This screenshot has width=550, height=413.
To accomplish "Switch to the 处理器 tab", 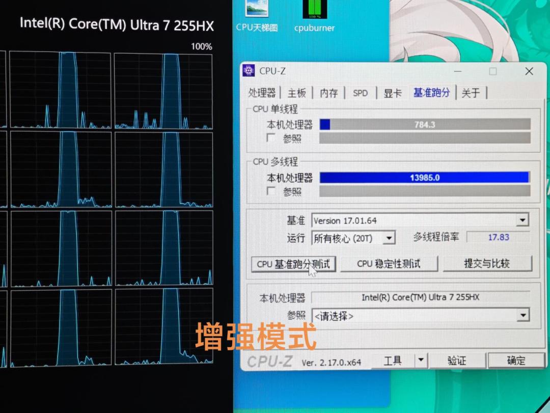I will tap(262, 93).
